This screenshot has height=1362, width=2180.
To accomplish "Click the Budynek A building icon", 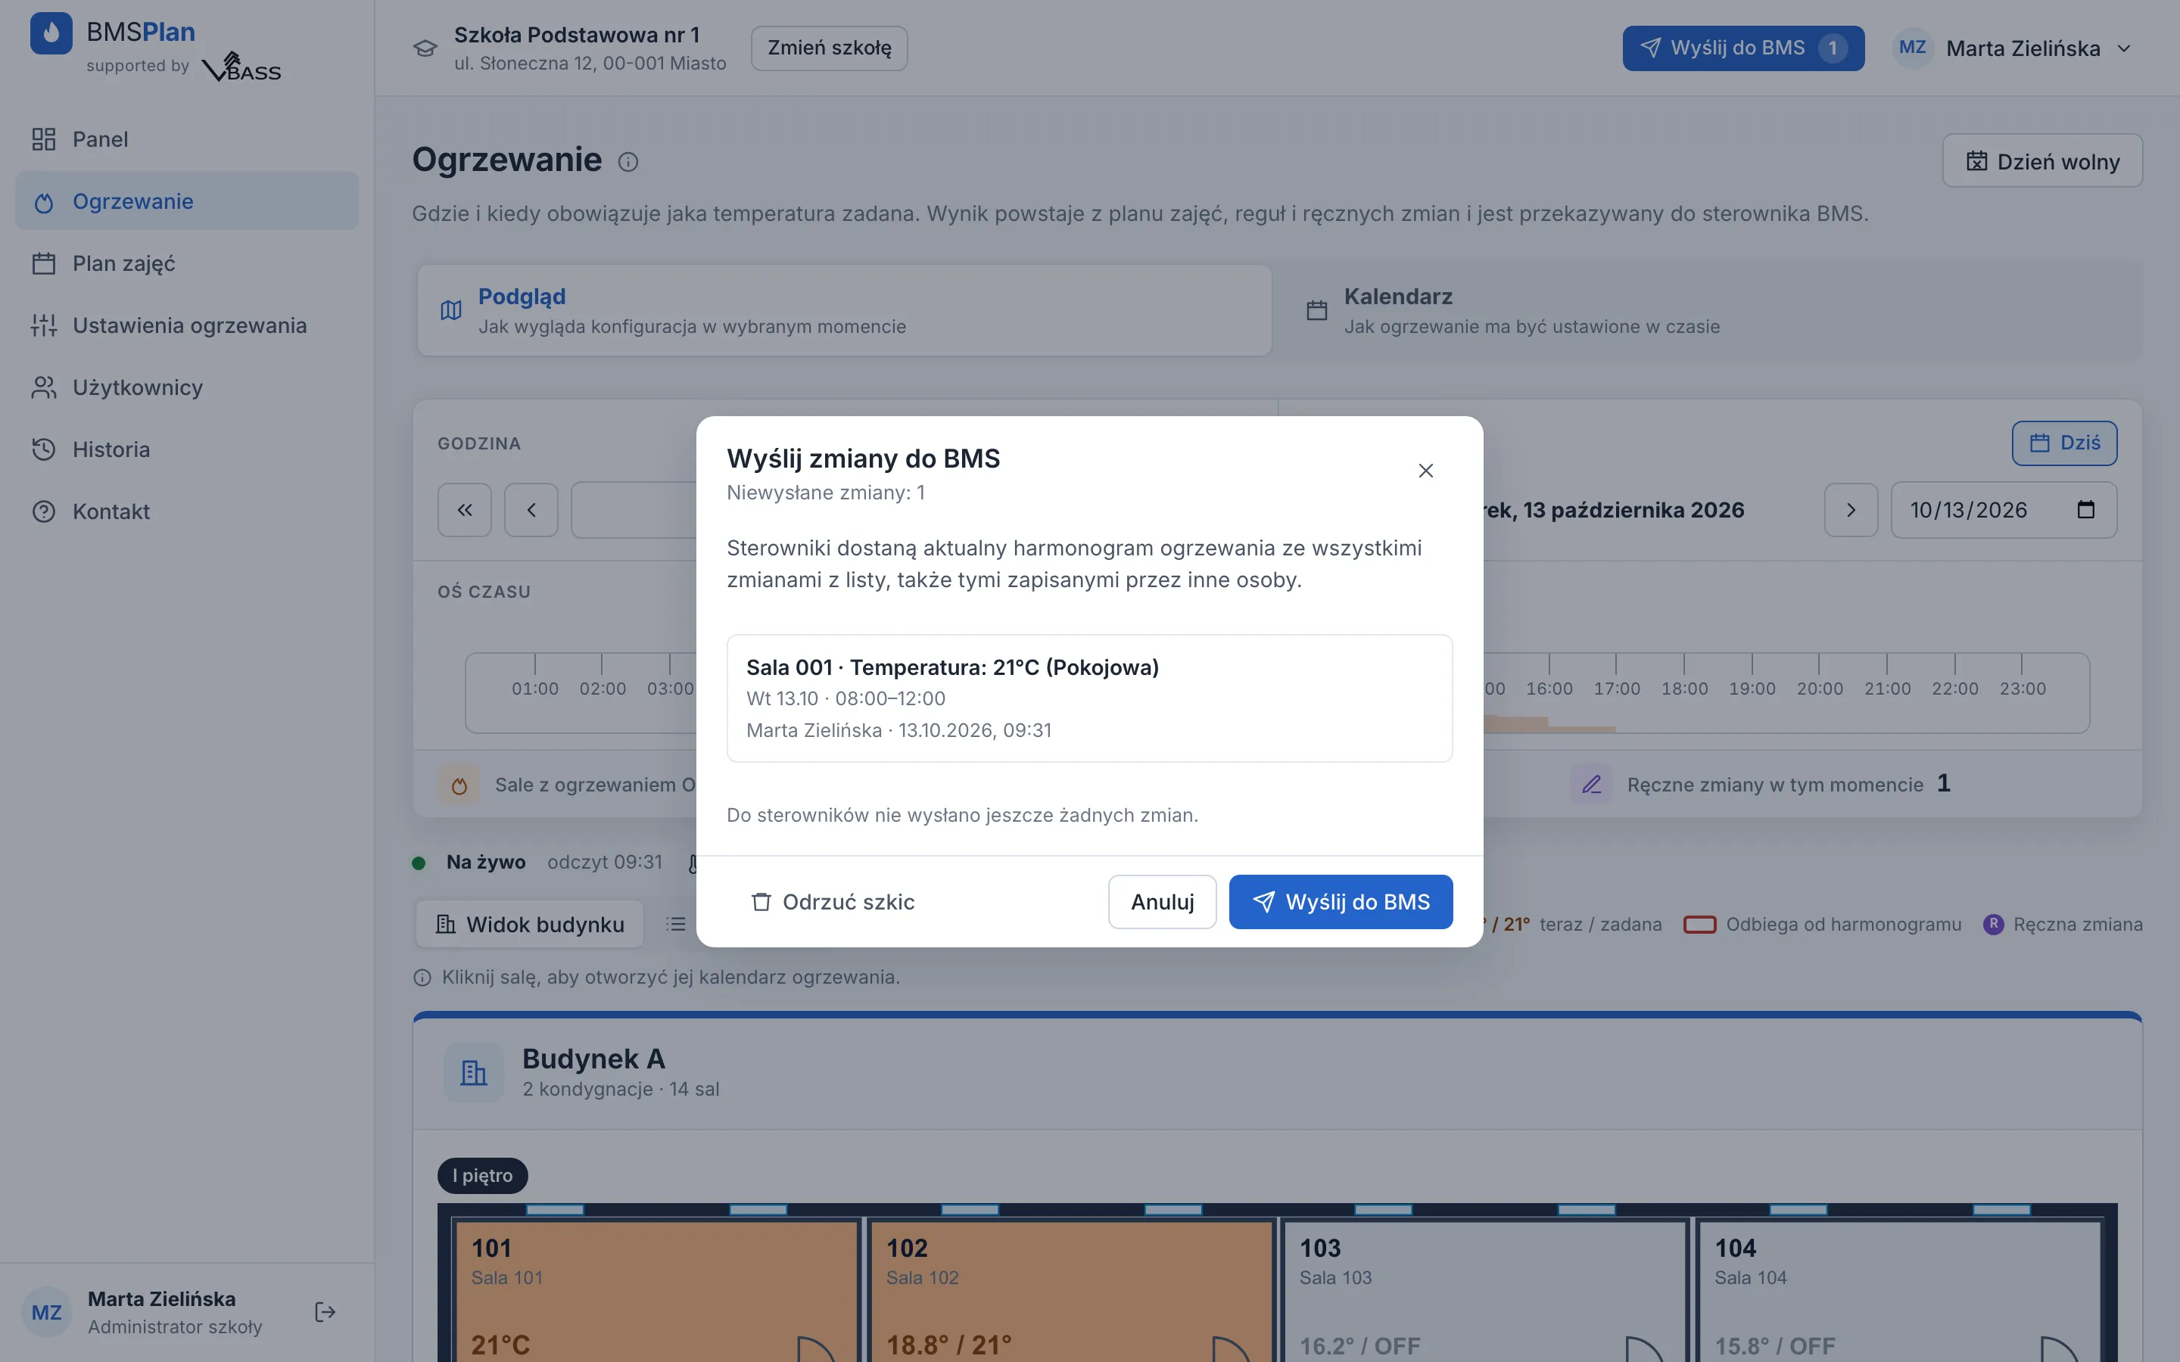I will (x=473, y=1072).
